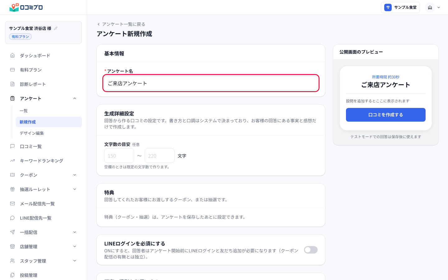Click the 口コミ一覧 speech bubble icon
The height and width of the screenshot is (280, 448).
[12, 146]
